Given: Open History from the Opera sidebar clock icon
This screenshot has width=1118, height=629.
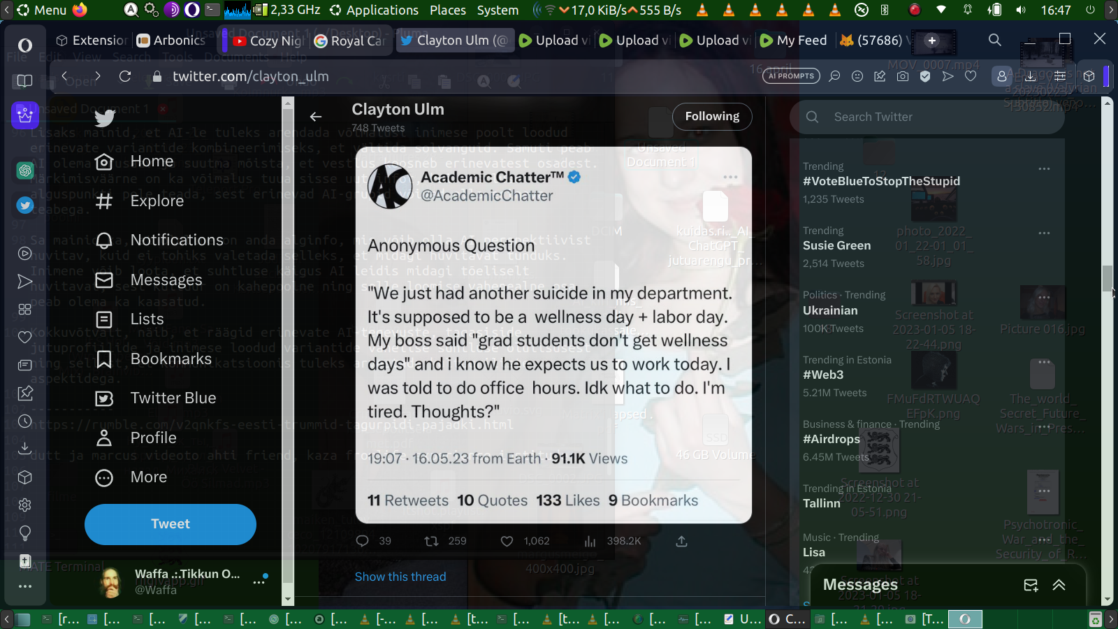Looking at the screenshot, I should (x=25, y=421).
